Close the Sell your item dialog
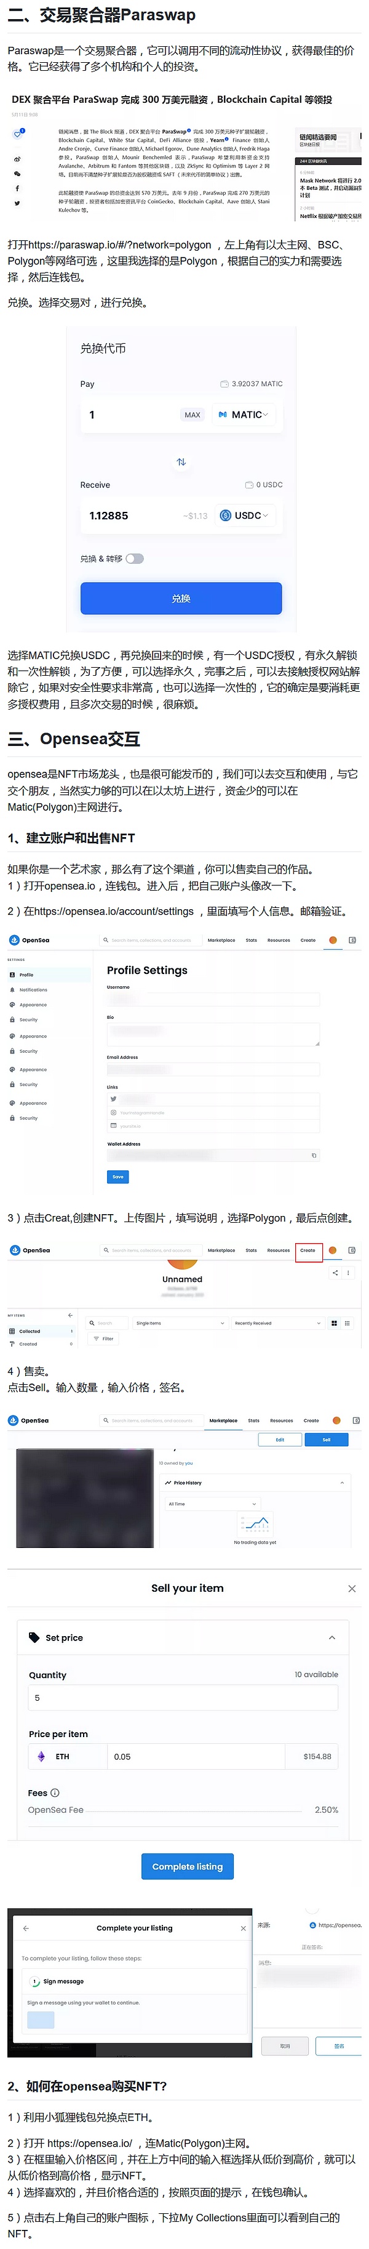The image size is (369, 2249). [352, 1588]
